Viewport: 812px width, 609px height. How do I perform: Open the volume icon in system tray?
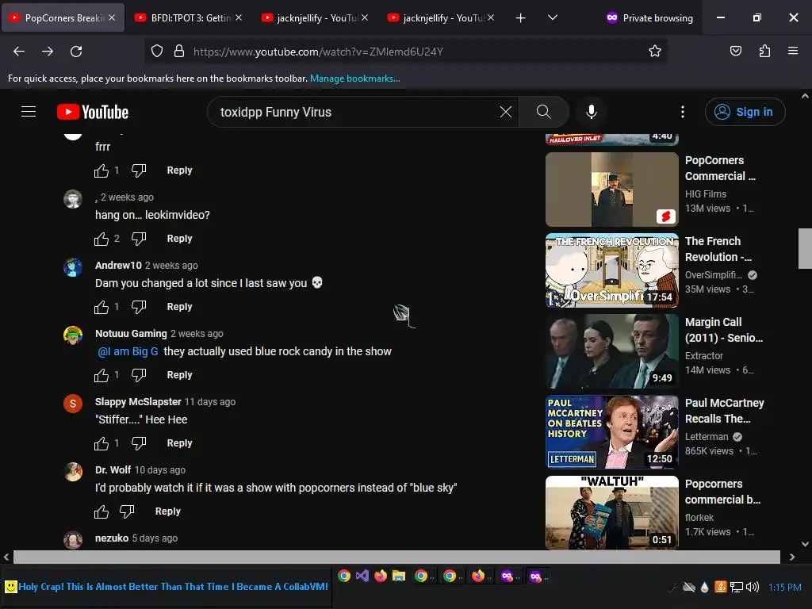tap(753, 587)
